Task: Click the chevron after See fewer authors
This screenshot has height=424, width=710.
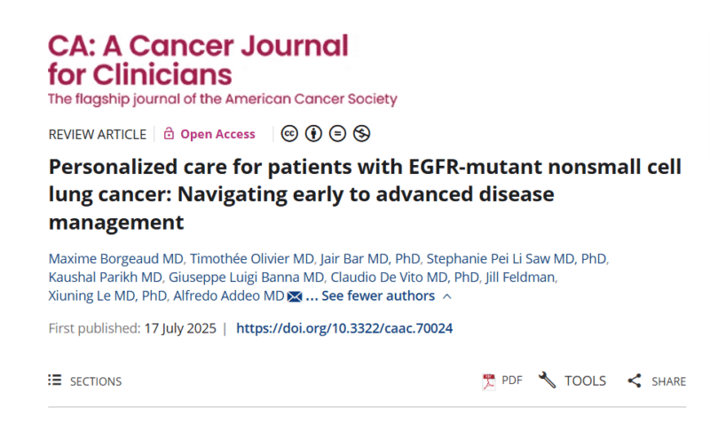Action: (447, 296)
